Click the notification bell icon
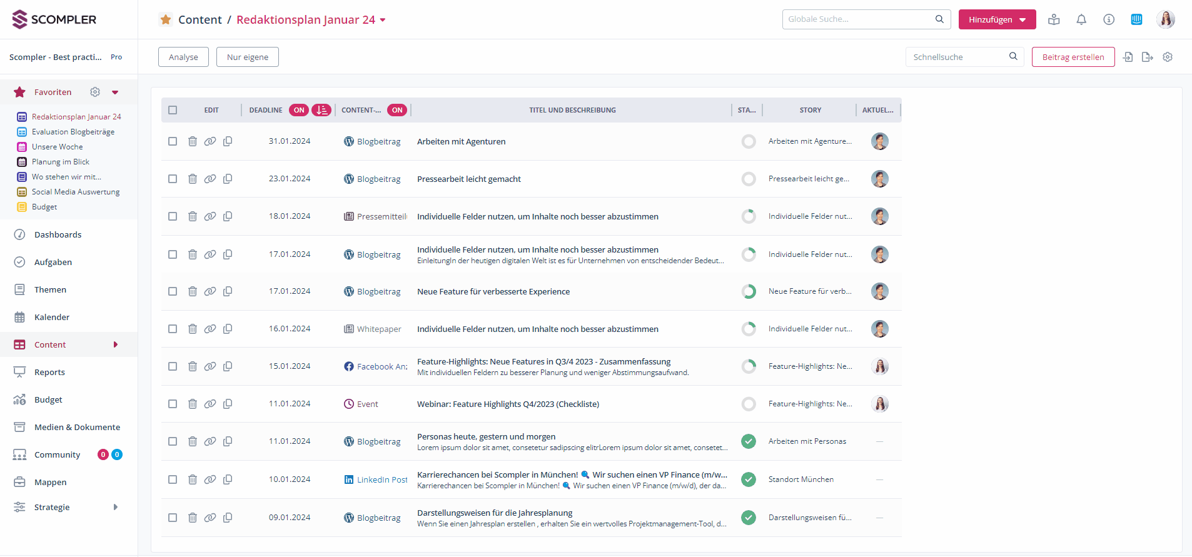1192x557 pixels. 1081,19
